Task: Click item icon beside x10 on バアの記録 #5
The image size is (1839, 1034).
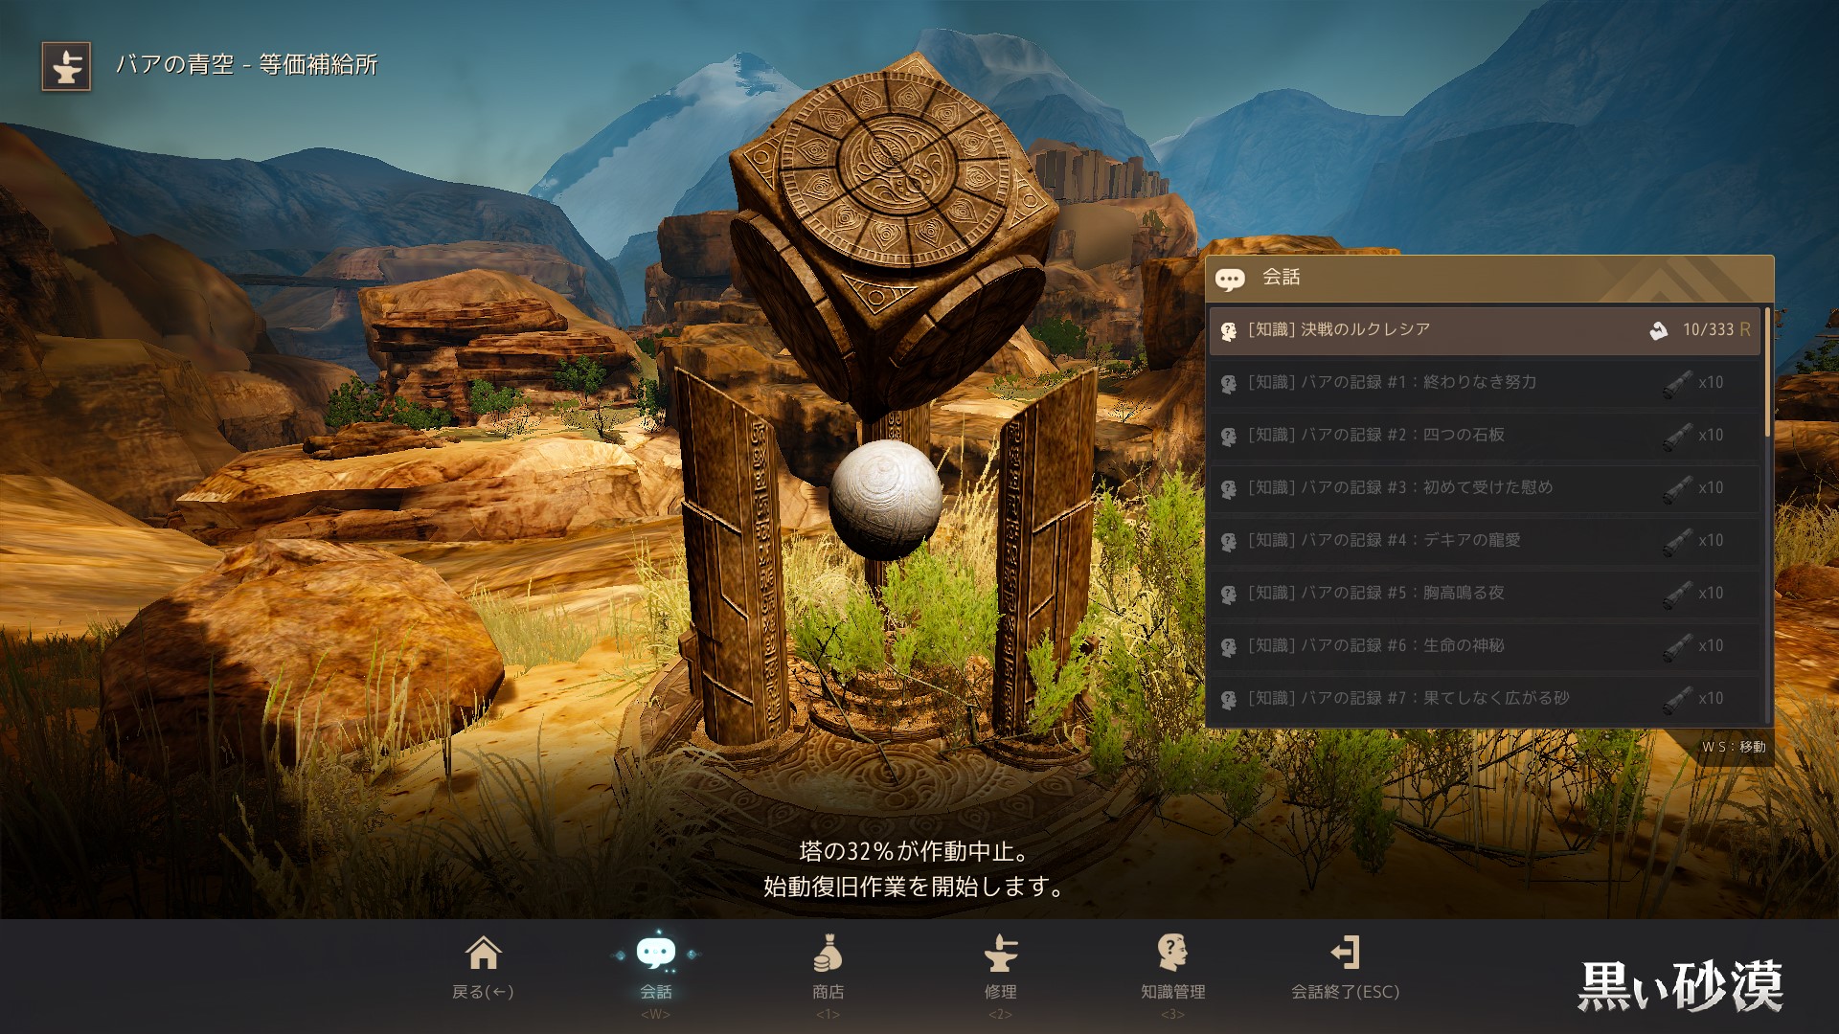Action: pyautogui.click(x=1677, y=594)
